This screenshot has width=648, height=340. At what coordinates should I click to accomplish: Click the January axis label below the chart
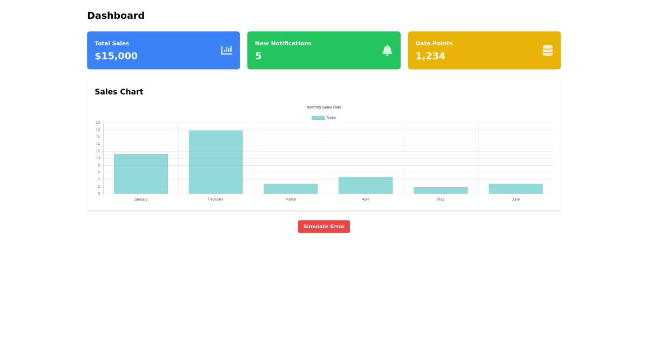click(x=141, y=199)
